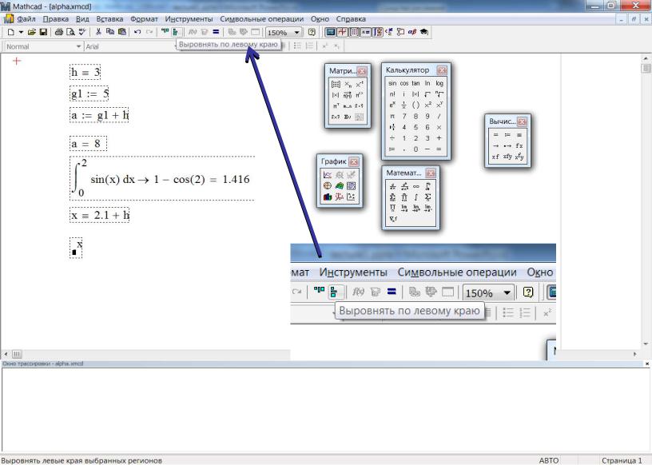Toggle the Greek αβ palette button
Screen dimensions: 652x465
[412, 32]
